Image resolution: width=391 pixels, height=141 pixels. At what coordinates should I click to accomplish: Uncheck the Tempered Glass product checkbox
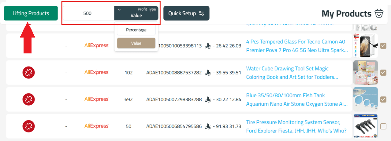[x=383, y=46]
